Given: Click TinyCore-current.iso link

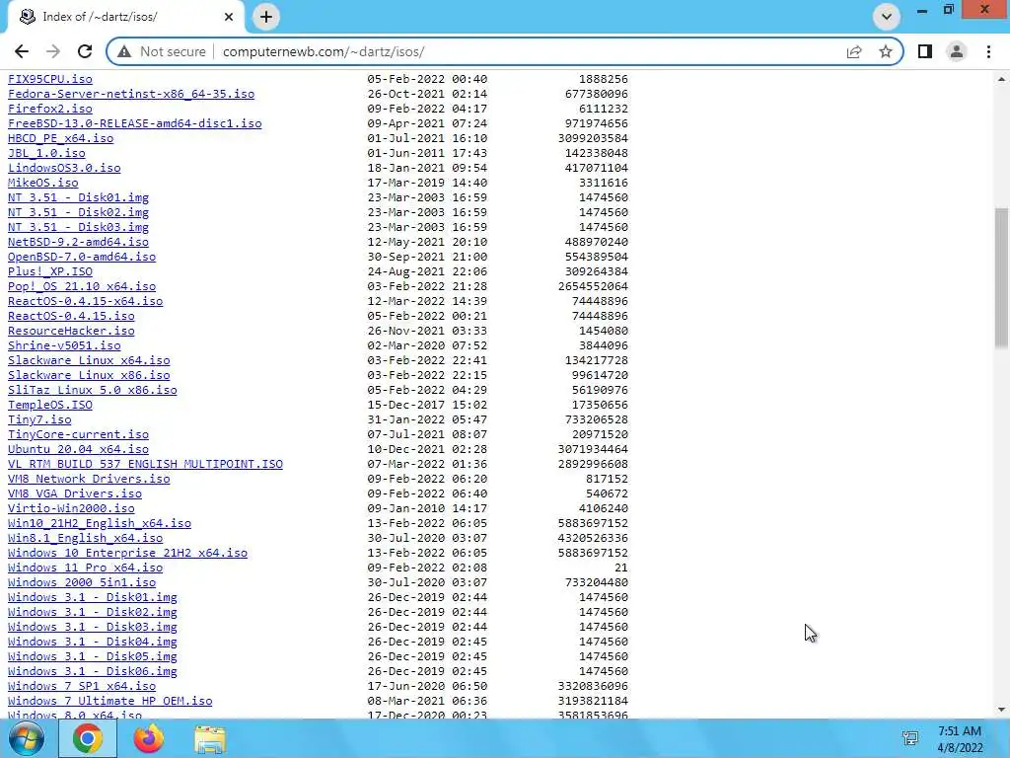Looking at the screenshot, I should (x=79, y=434).
